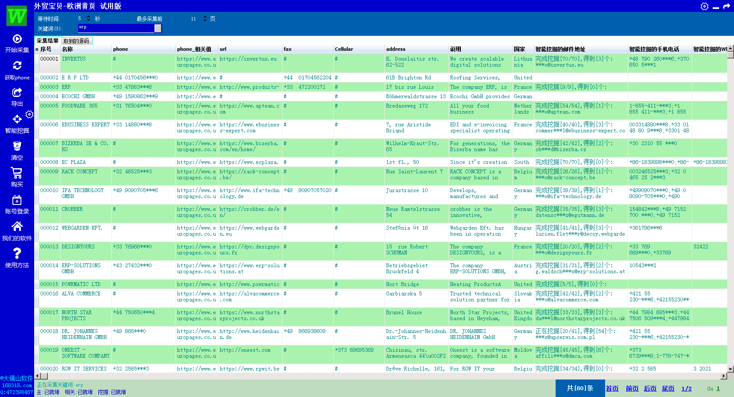Switch to the 取到的源码 tab
Viewport: 734px width, 397px height.
click(76, 41)
